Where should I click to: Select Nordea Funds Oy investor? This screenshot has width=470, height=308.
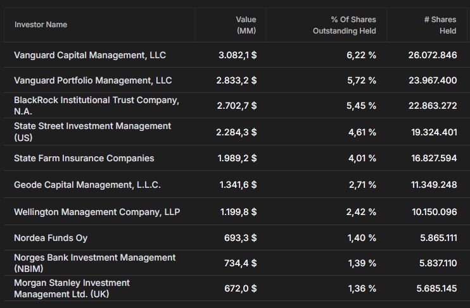pyautogui.click(x=51, y=238)
